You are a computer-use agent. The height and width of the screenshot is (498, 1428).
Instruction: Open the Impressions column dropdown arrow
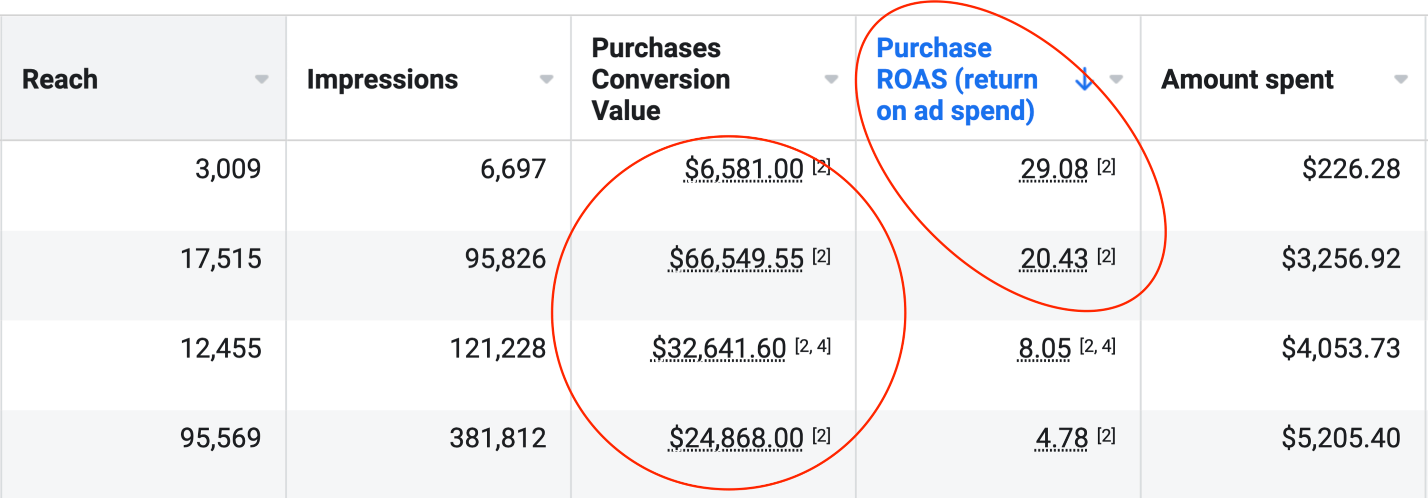[547, 79]
